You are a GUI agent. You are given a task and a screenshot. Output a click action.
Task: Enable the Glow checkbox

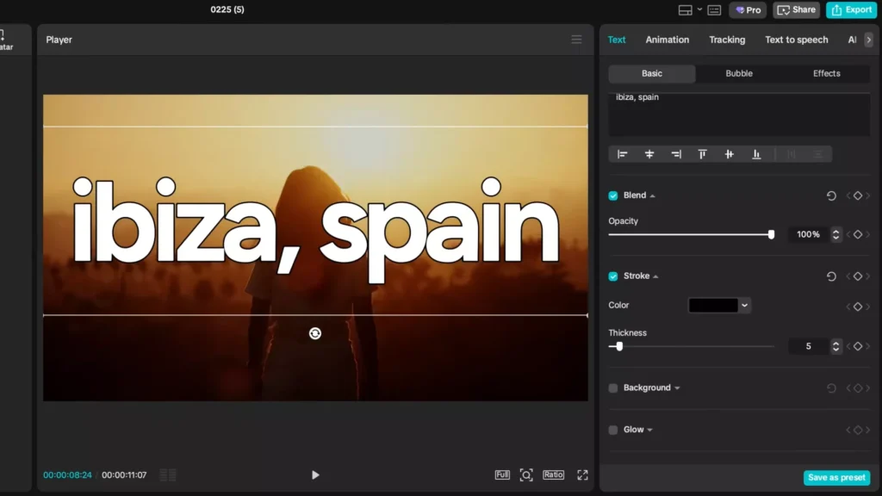[613, 430]
